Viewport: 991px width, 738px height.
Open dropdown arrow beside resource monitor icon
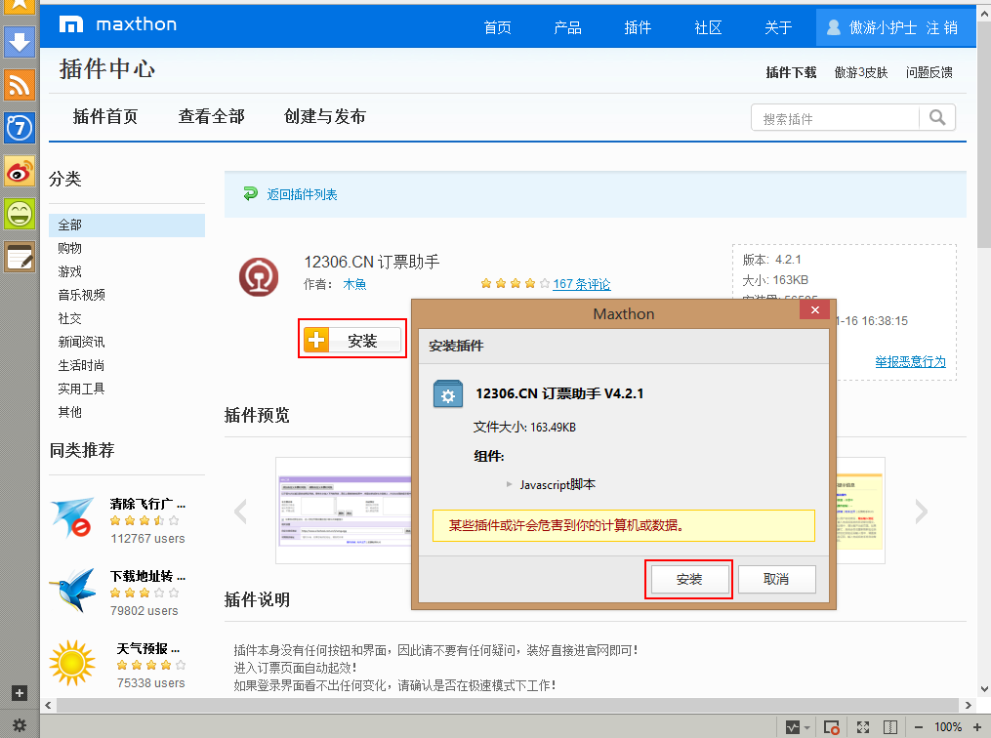807,728
